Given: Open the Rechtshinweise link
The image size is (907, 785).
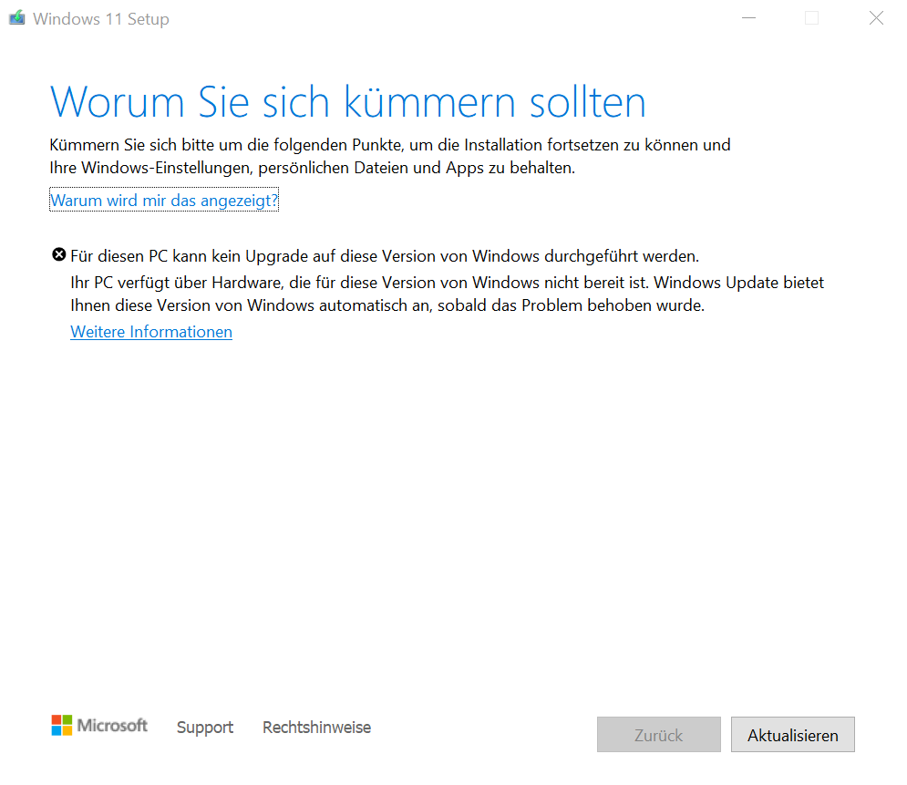Looking at the screenshot, I should pyautogui.click(x=316, y=728).
